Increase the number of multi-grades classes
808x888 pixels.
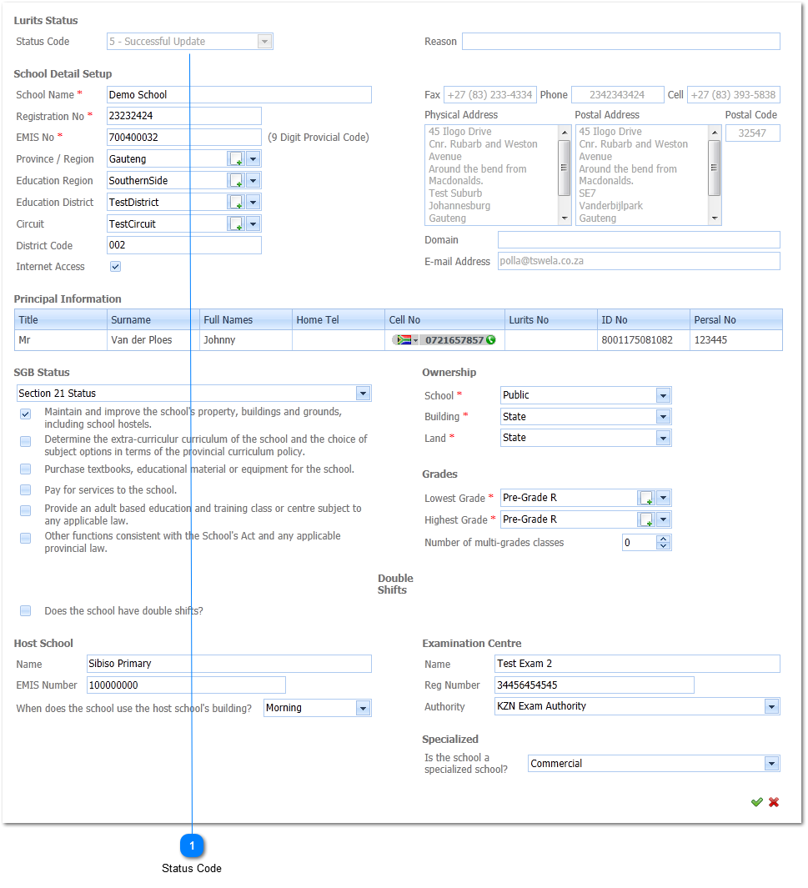pyautogui.click(x=664, y=539)
